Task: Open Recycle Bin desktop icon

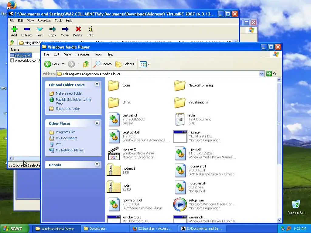Action: [x=296, y=207]
